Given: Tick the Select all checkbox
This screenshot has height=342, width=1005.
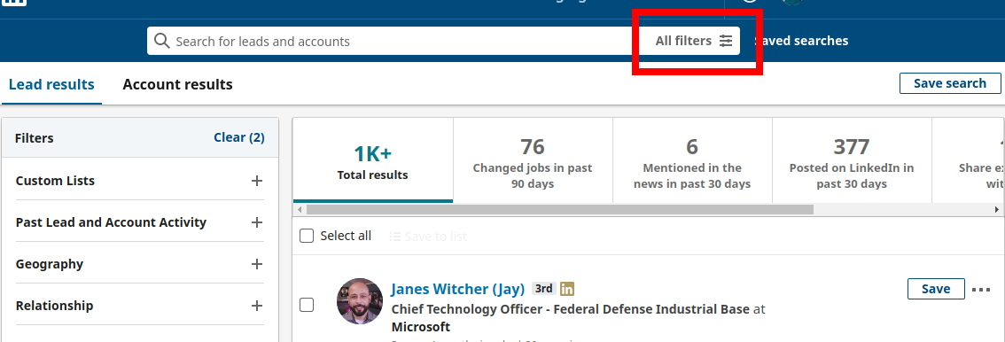Looking at the screenshot, I should click(x=307, y=236).
